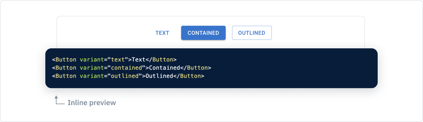Image resolution: width=423 pixels, height=122 pixels.
Task: Click the white word Outlined in the code
Action: click(x=160, y=76)
